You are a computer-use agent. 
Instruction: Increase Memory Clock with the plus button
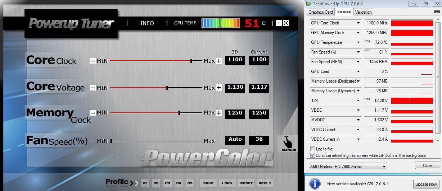pos(219,113)
